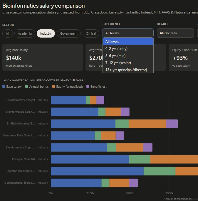The image size is (198, 201).
Task: Click Principal Scientist base salary blue bar
Action: [x=90, y=159]
